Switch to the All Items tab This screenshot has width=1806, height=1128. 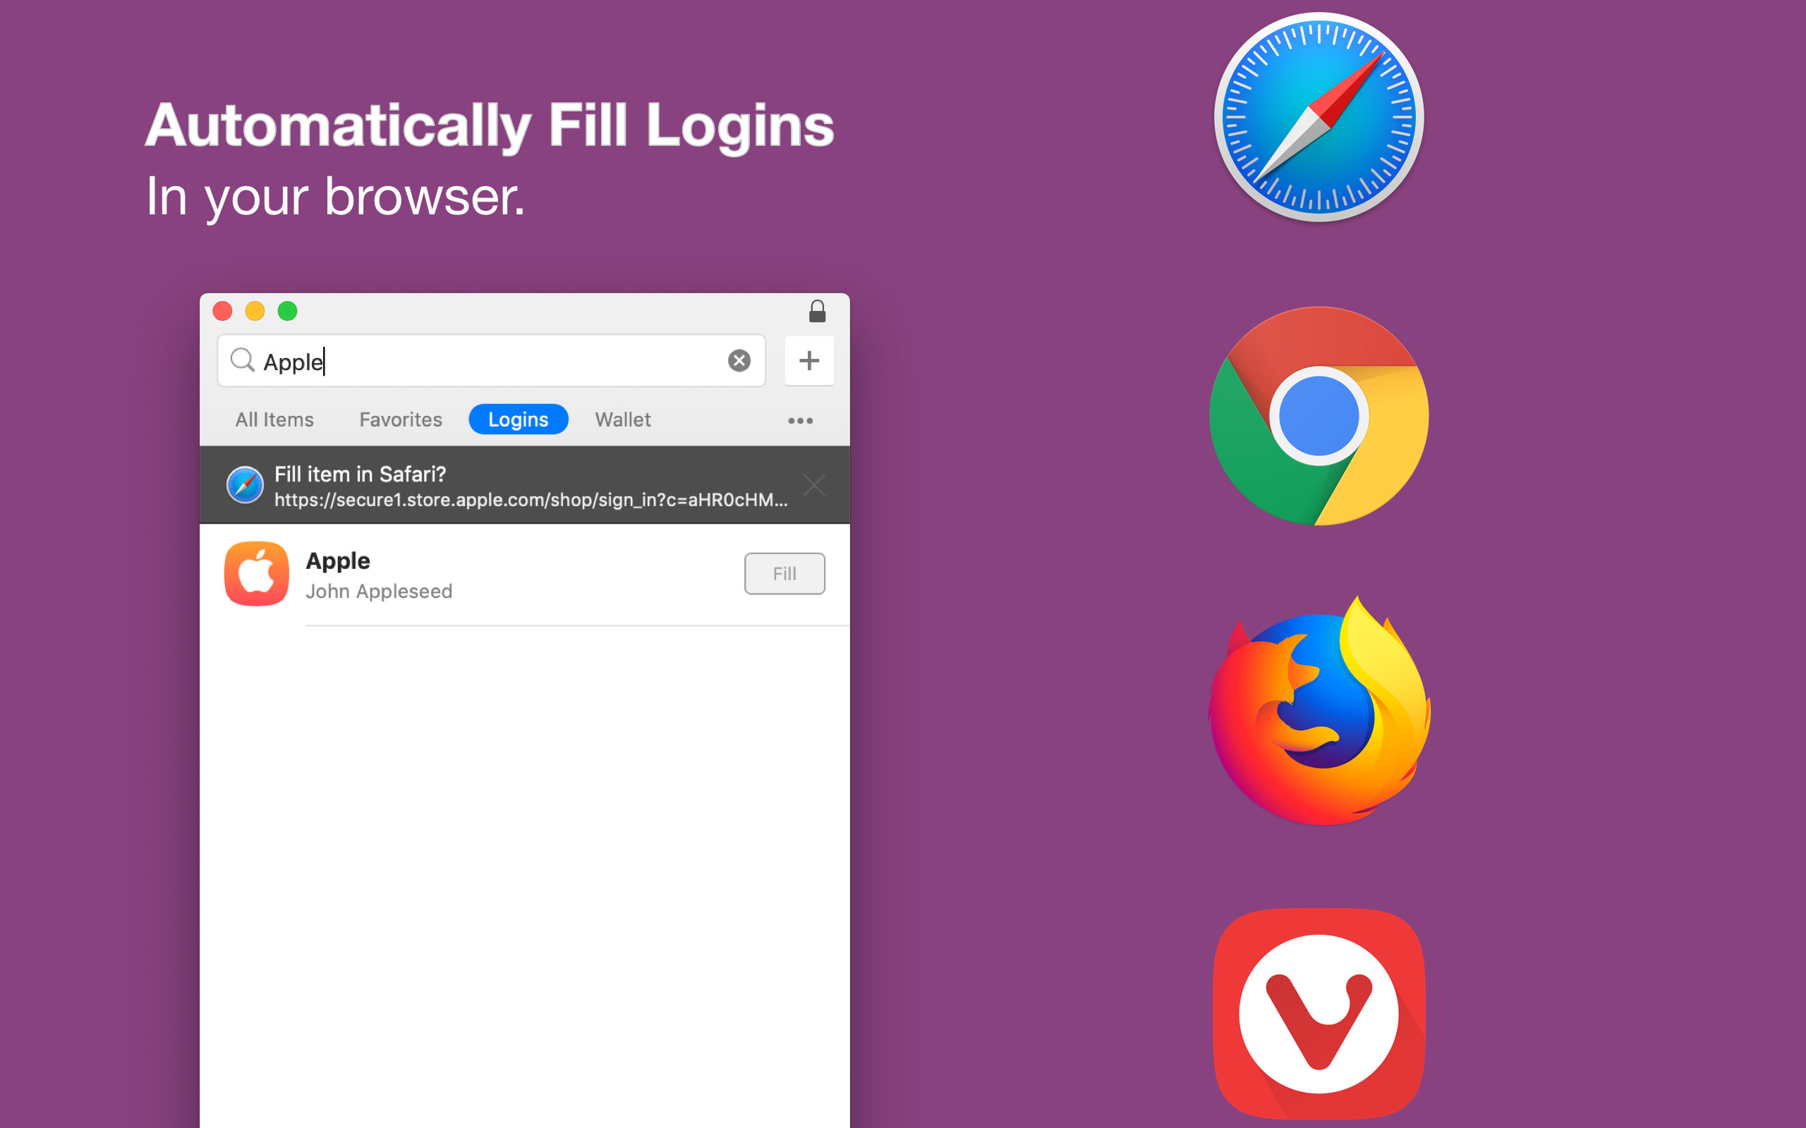[x=274, y=419]
